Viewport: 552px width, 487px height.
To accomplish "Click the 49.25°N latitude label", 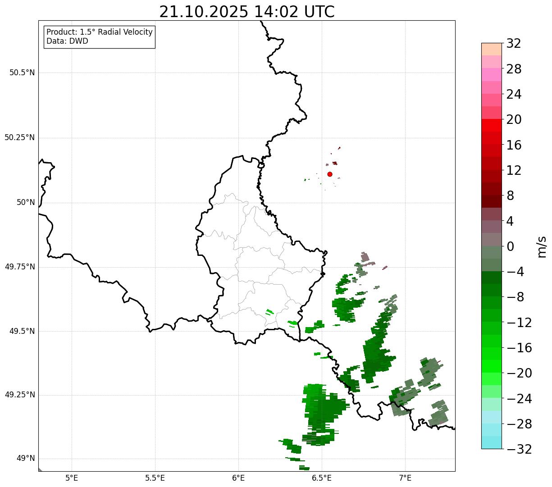I will 19,395.
